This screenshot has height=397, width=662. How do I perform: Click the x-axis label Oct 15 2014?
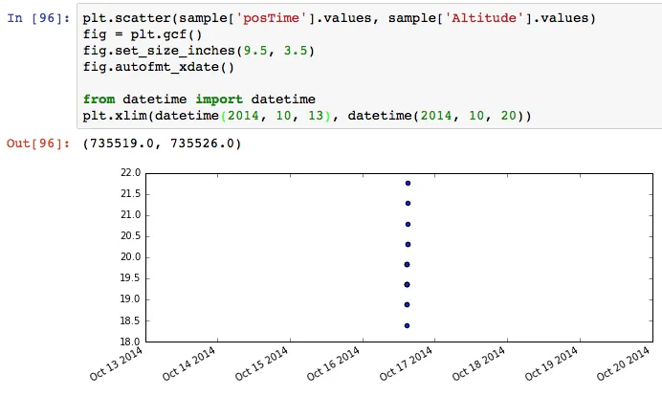click(x=261, y=364)
